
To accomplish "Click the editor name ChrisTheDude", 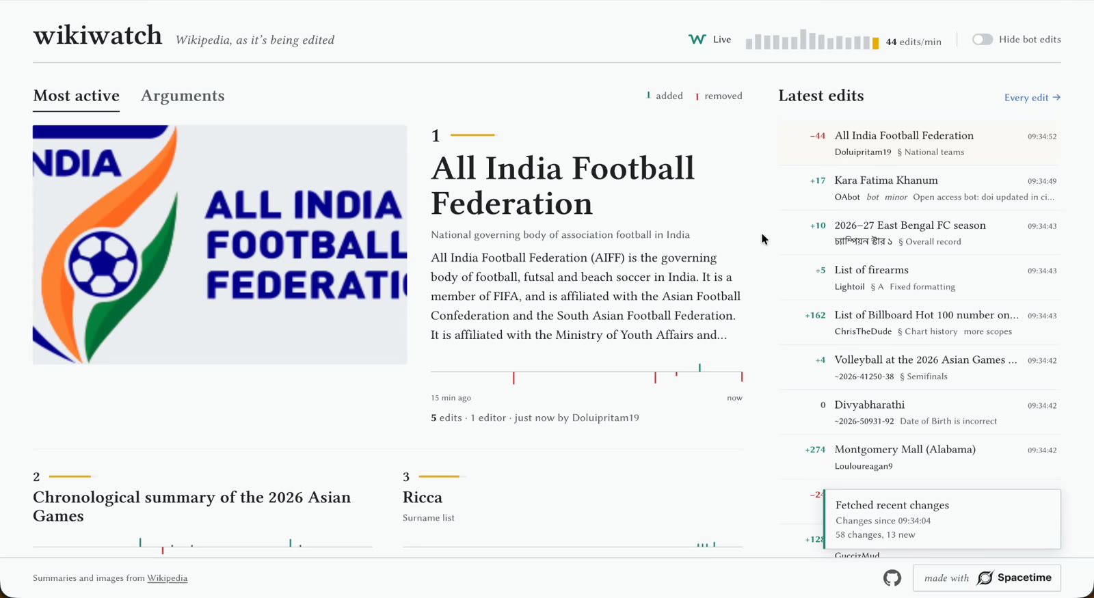I will click(x=863, y=331).
